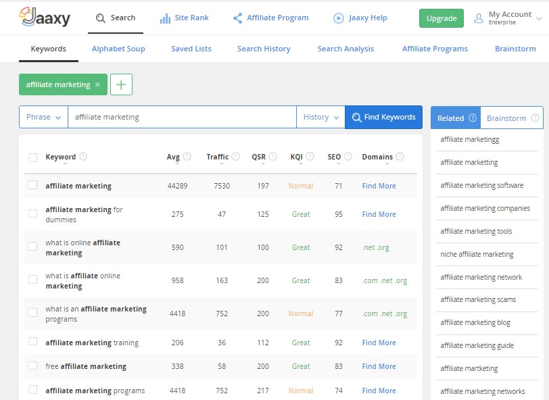
Task: Click the green Upgrade button
Action: point(441,18)
